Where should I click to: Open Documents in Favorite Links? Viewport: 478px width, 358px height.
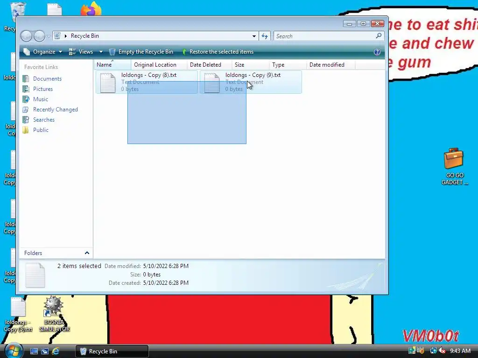(x=47, y=78)
